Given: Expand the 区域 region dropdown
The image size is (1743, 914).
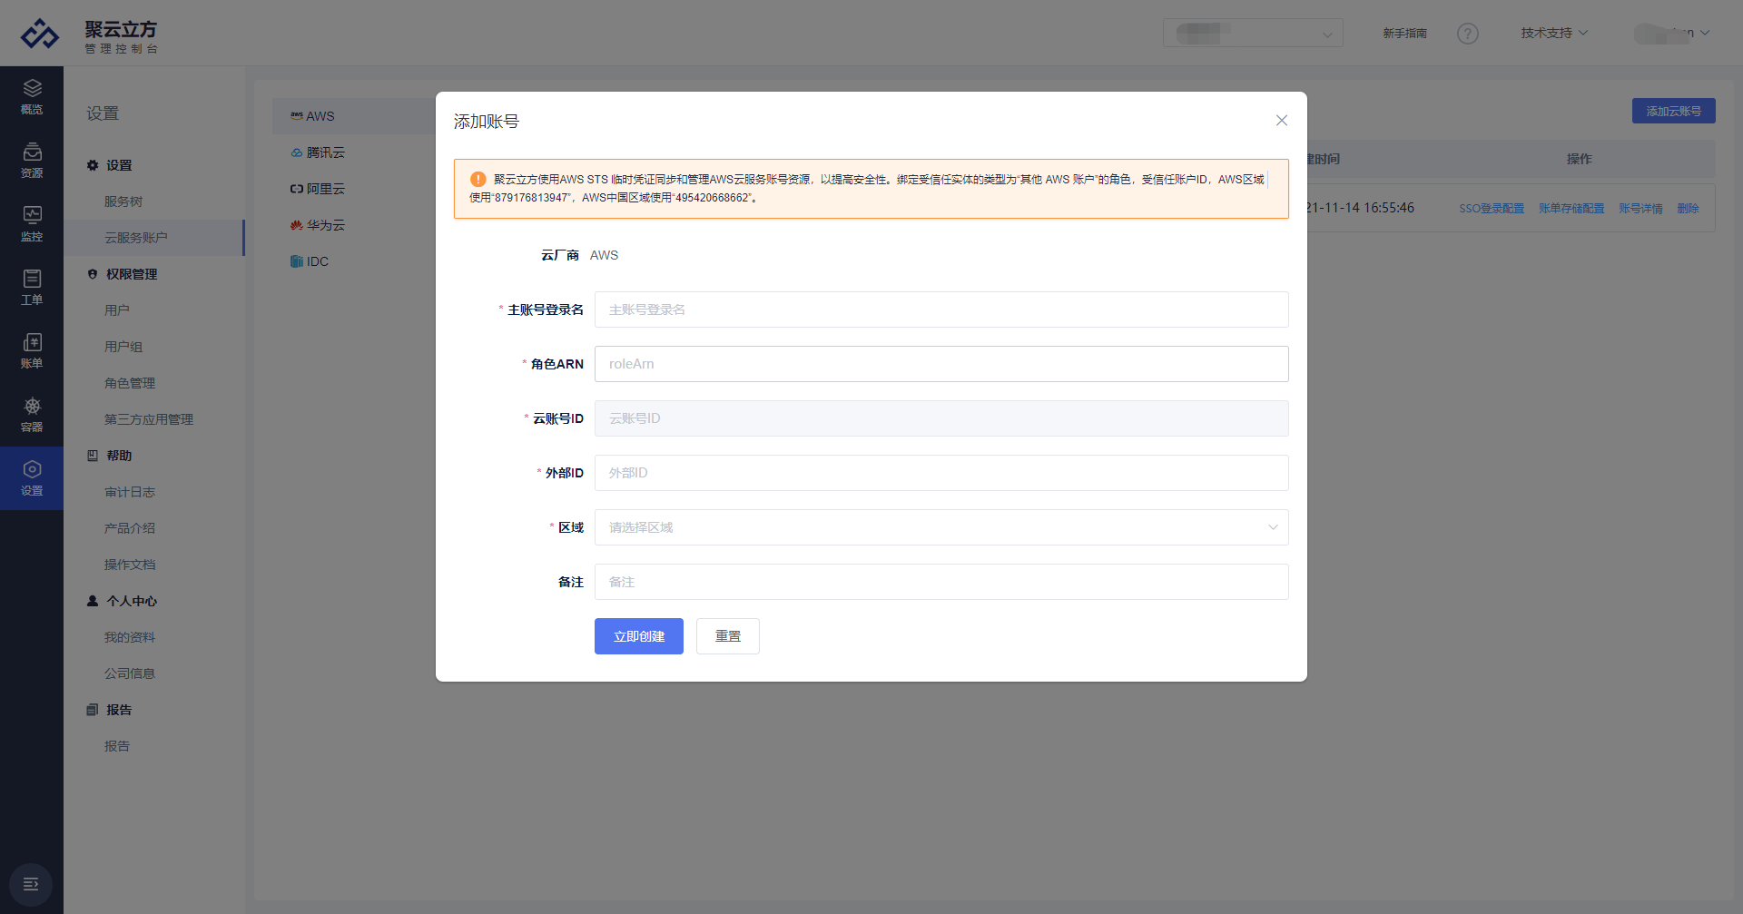Looking at the screenshot, I should [940, 527].
